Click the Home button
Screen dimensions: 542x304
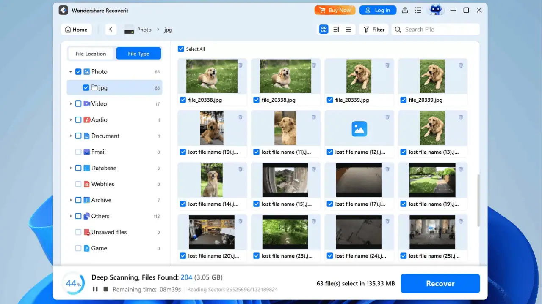pos(77,30)
